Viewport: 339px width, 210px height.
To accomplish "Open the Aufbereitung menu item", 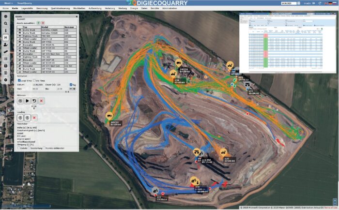I will pyautogui.click(x=95, y=8).
